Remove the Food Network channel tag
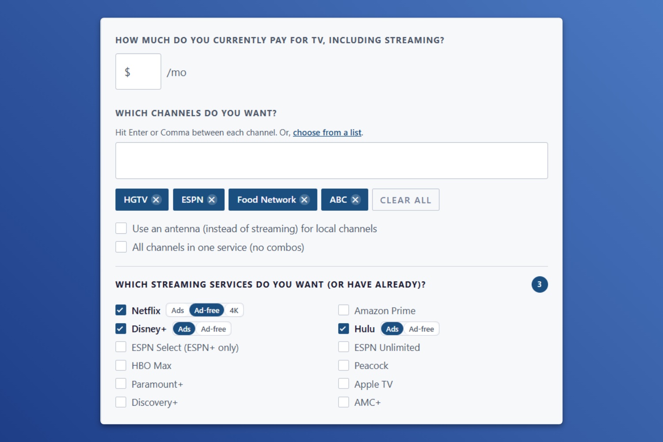Viewport: 663px width, 442px height. 305,200
